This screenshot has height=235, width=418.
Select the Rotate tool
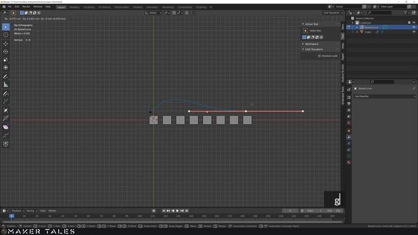[x=6, y=52]
